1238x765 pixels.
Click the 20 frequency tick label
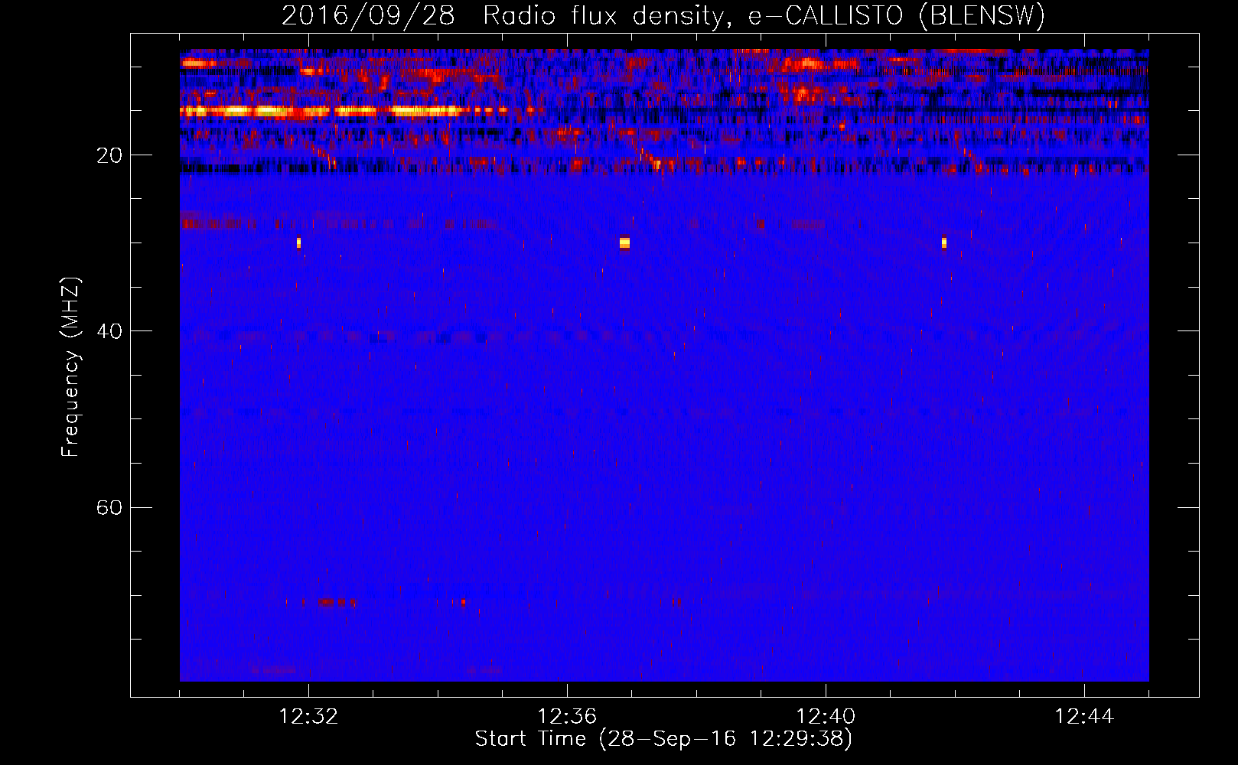[x=109, y=155]
